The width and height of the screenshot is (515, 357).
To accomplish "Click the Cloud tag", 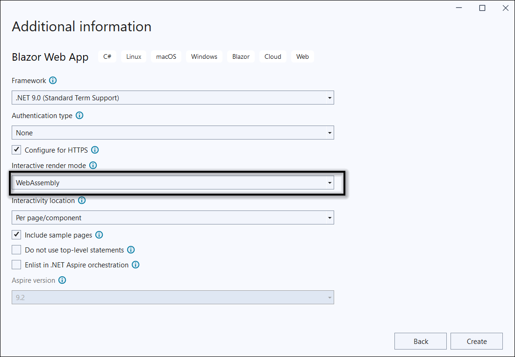I will [273, 56].
